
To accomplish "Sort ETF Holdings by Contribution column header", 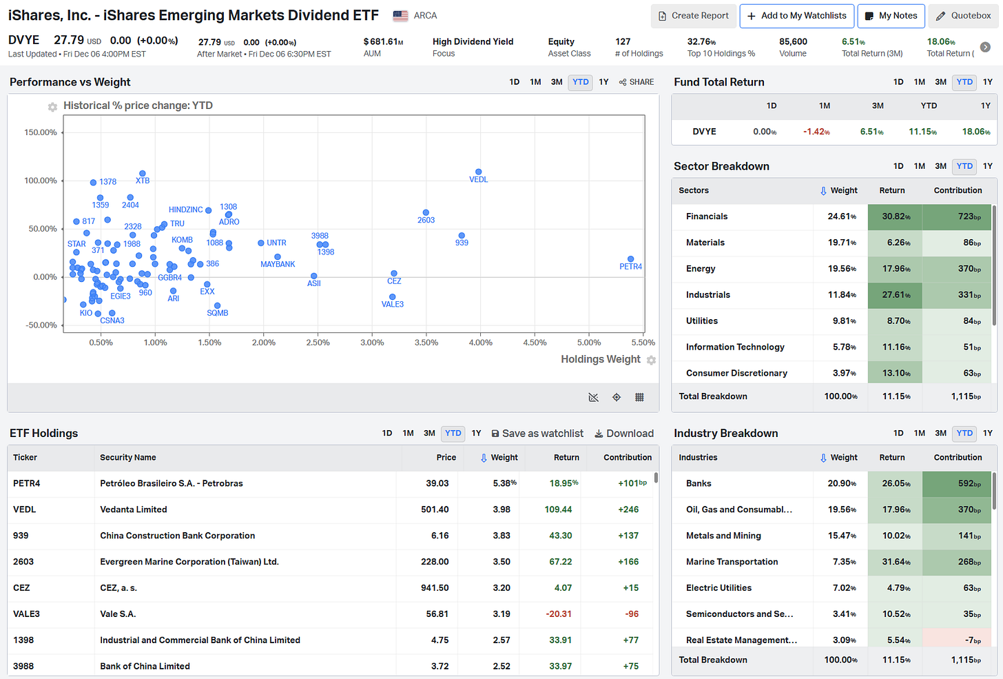I will click(628, 458).
